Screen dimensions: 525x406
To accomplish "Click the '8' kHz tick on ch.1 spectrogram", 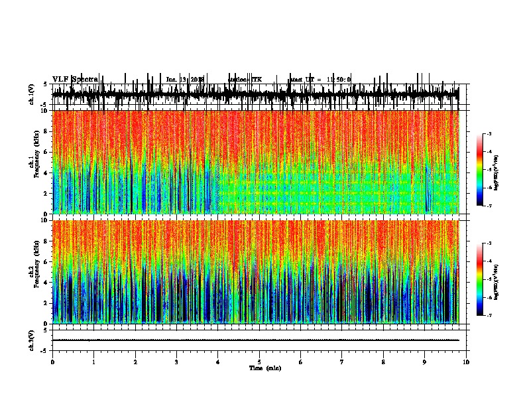I will [x=46, y=131].
